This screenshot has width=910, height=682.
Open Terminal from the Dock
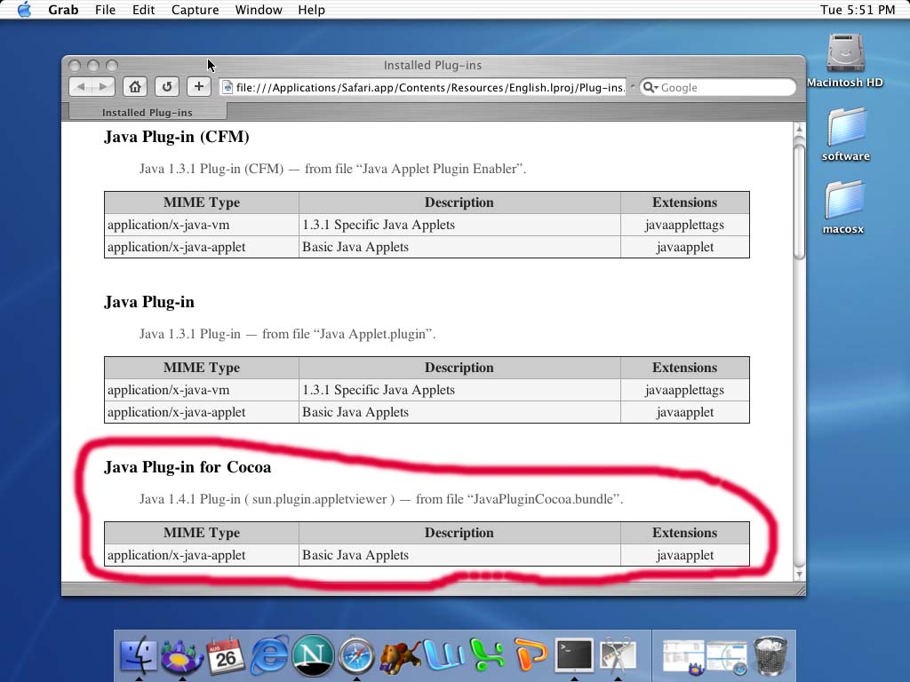[x=574, y=655]
